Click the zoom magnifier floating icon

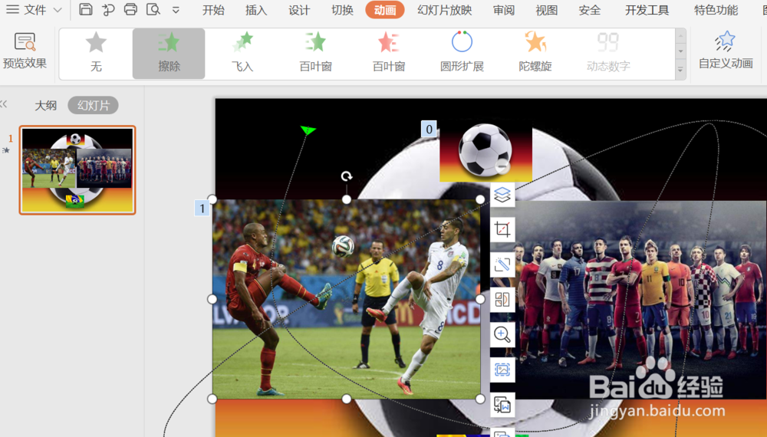(502, 335)
